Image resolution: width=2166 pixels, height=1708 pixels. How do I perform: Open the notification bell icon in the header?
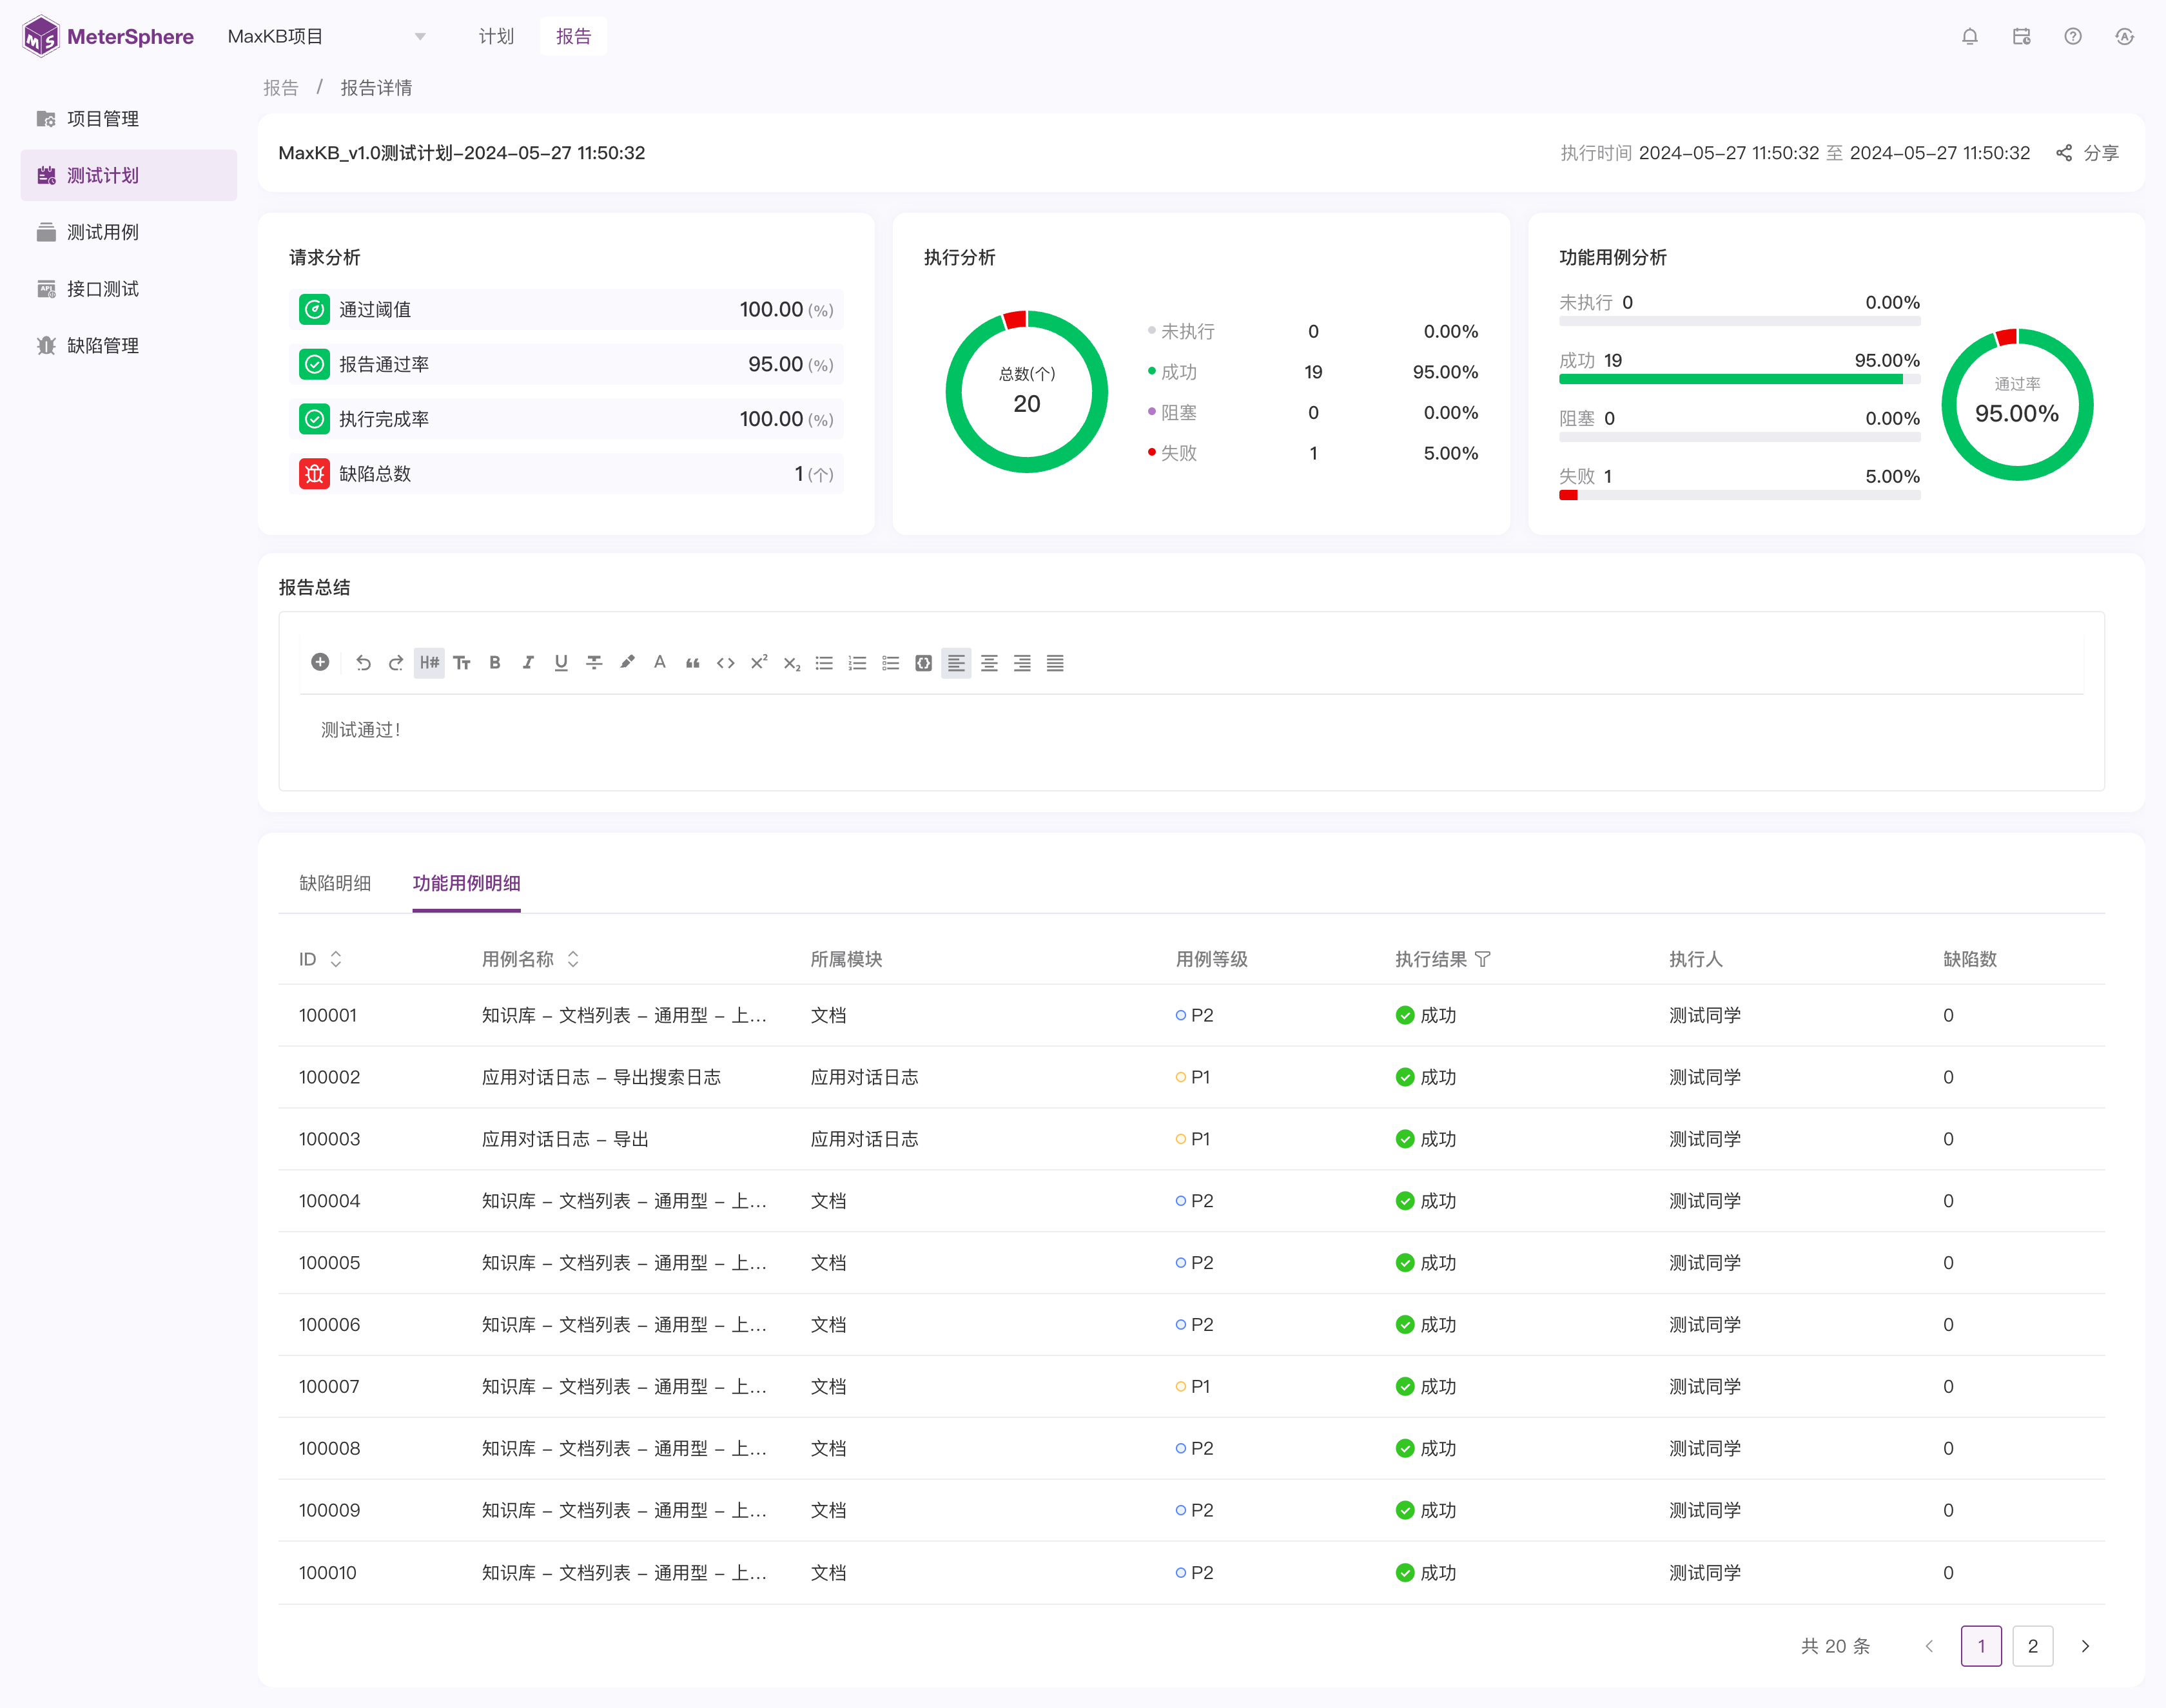point(1969,36)
